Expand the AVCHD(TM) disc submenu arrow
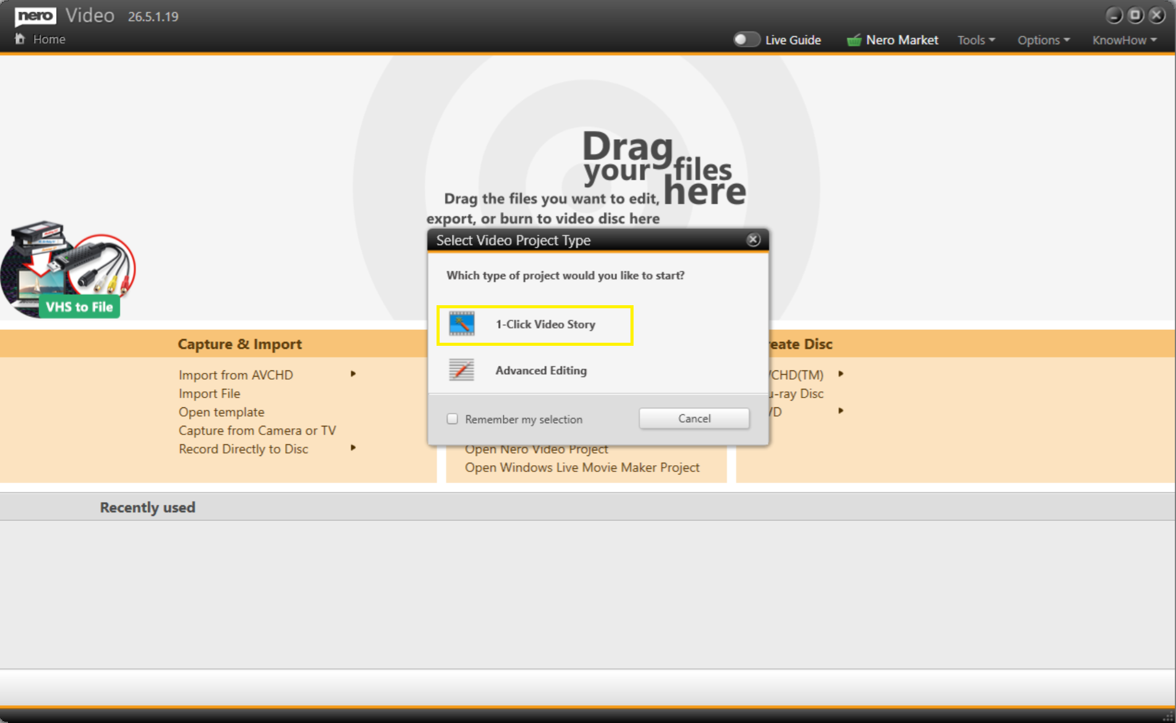 (x=841, y=374)
